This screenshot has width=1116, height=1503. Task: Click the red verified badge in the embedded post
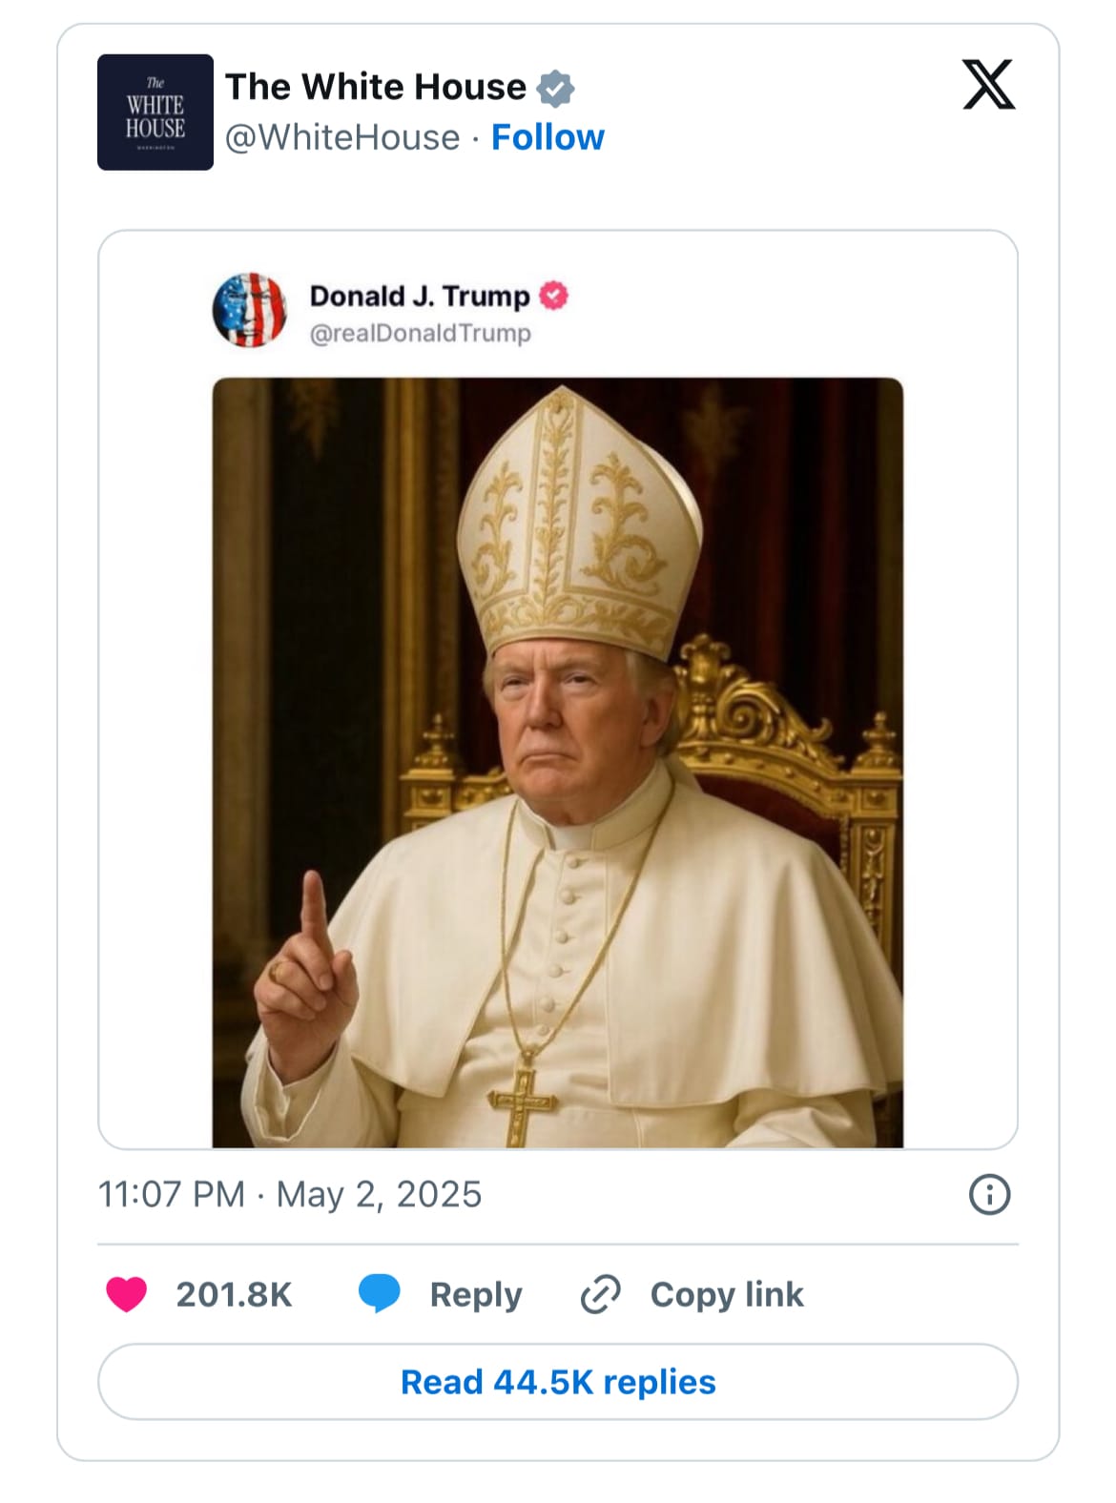[x=554, y=296]
